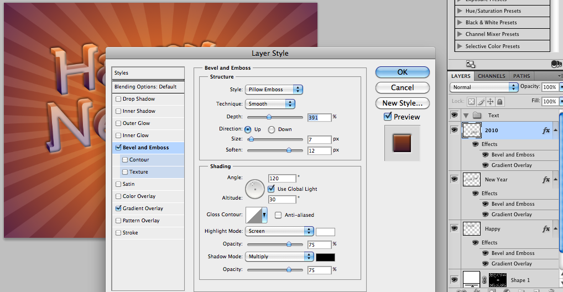Viewport: 563px width, 292px height.
Task: Hide the New Year layer
Action: coord(454,179)
